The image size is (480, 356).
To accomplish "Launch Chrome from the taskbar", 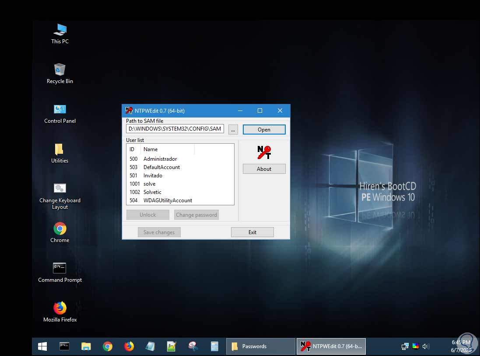I will [108, 346].
